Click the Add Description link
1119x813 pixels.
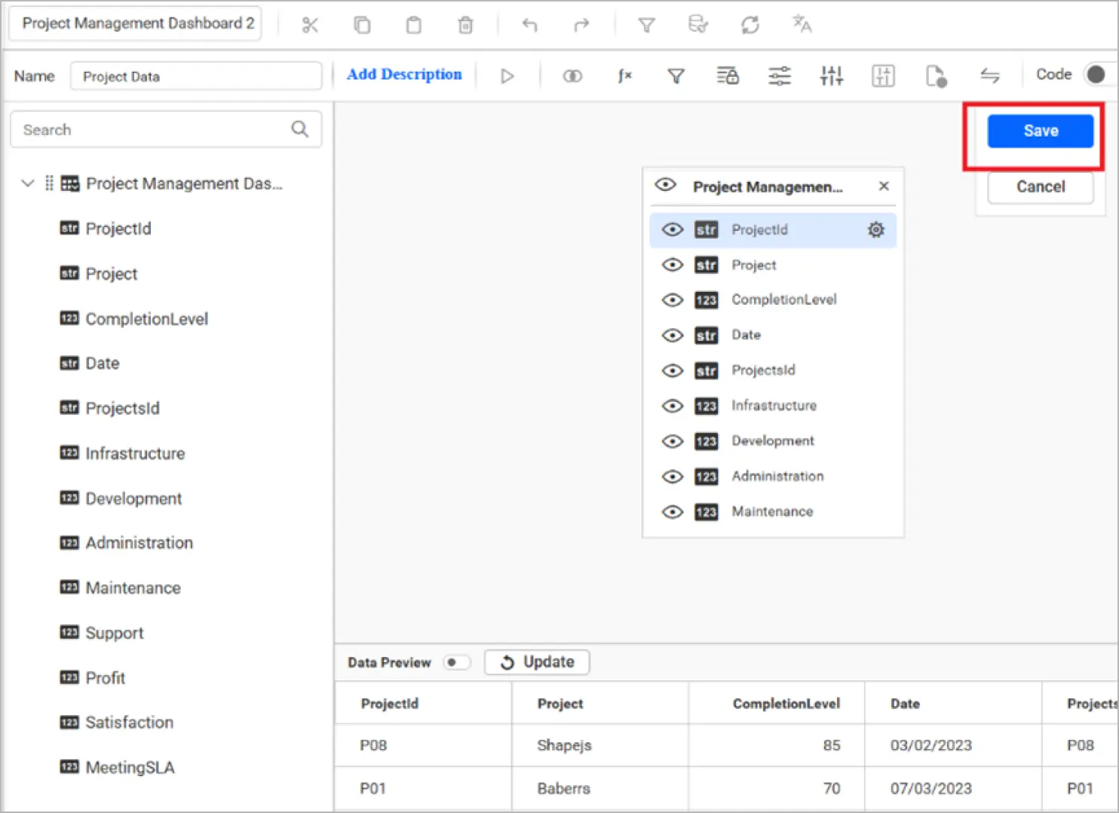coord(404,75)
